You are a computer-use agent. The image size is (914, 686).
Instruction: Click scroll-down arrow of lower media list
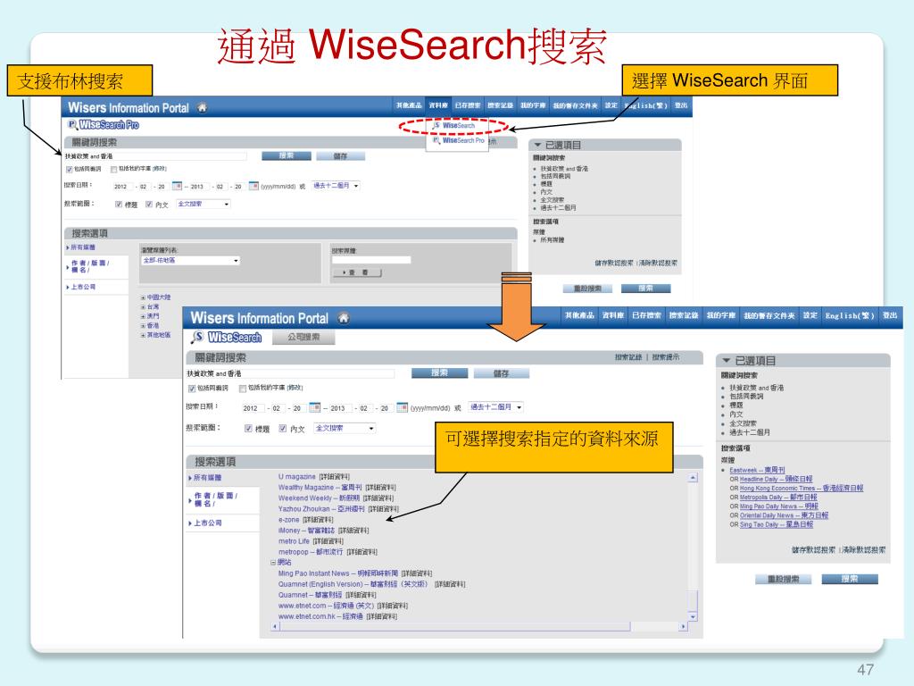pyautogui.click(x=693, y=616)
